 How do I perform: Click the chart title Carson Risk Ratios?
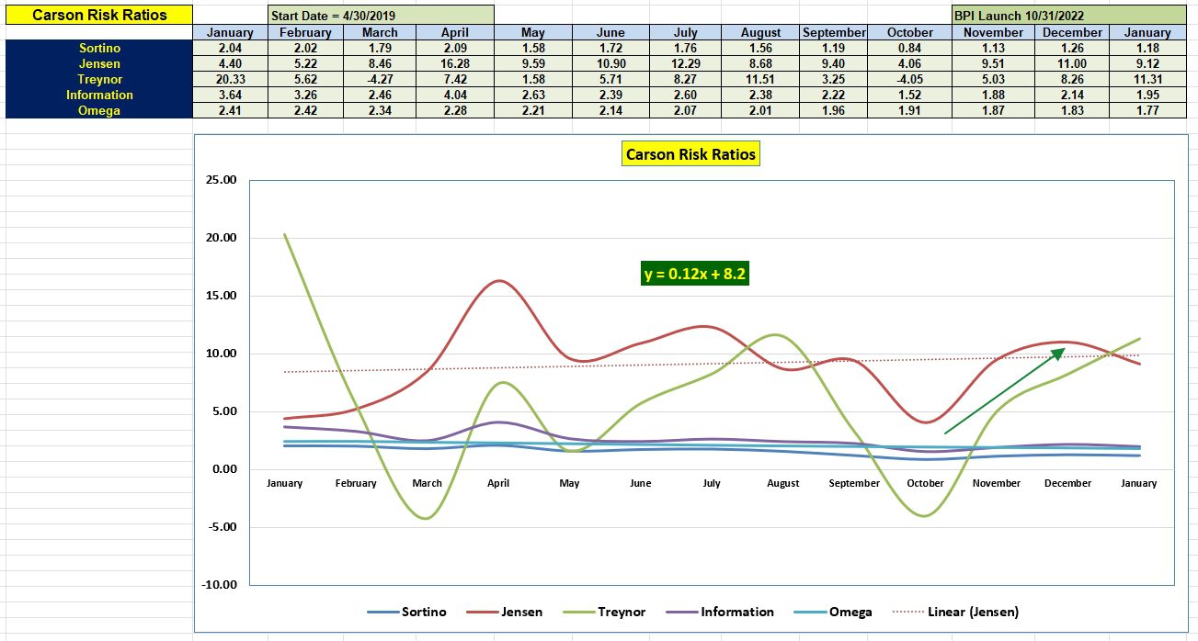point(690,154)
